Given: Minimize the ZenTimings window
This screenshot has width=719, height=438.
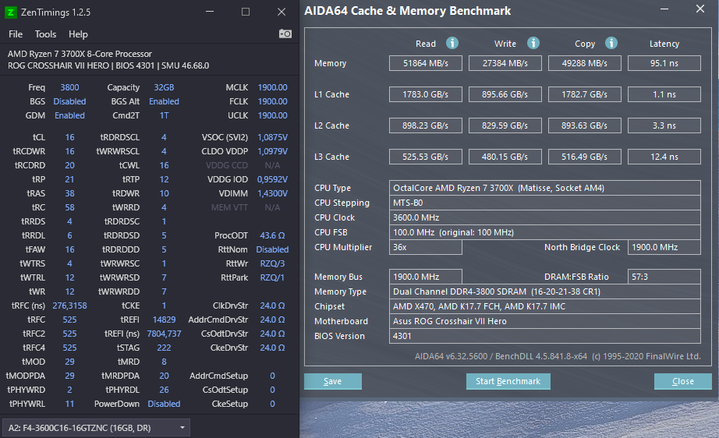Looking at the screenshot, I should point(210,12).
